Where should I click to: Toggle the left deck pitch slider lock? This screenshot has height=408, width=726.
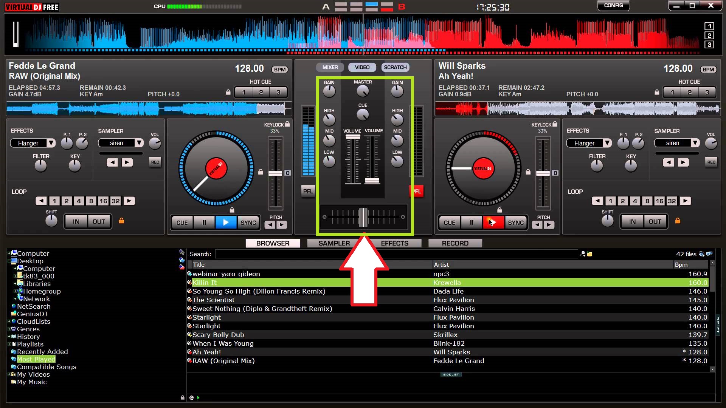[x=261, y=172]
